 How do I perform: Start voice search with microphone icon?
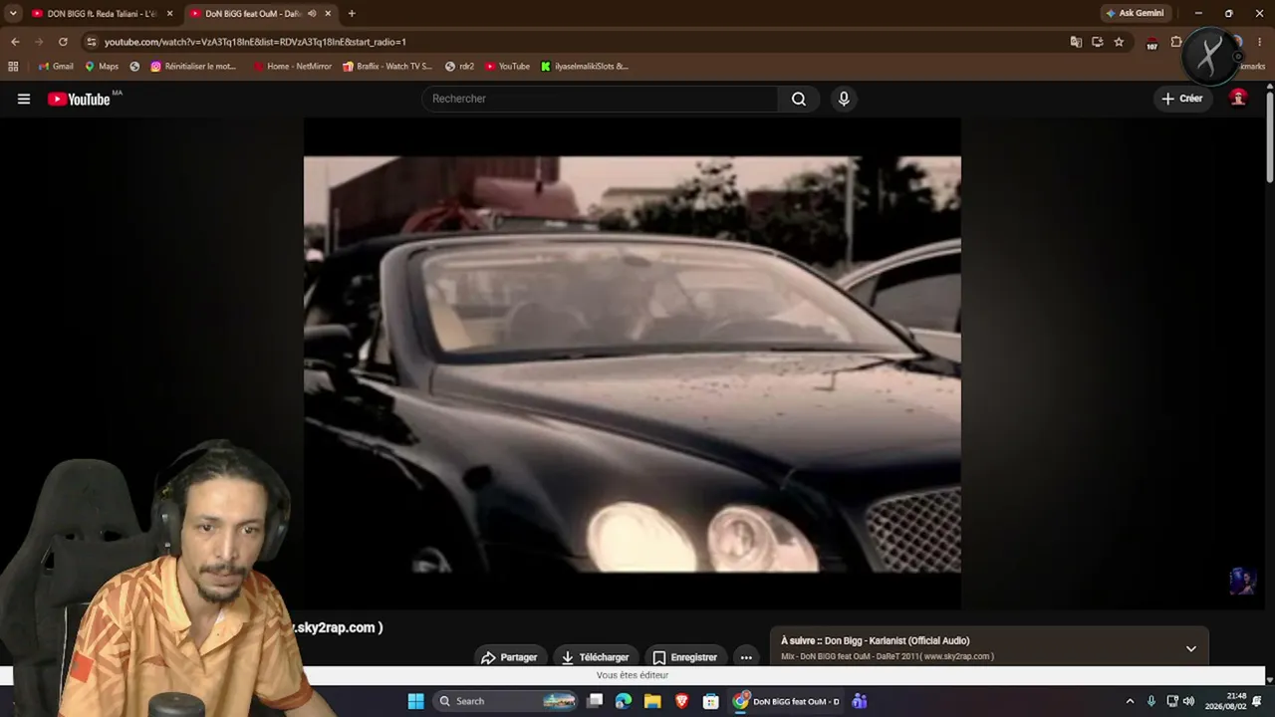844,99
